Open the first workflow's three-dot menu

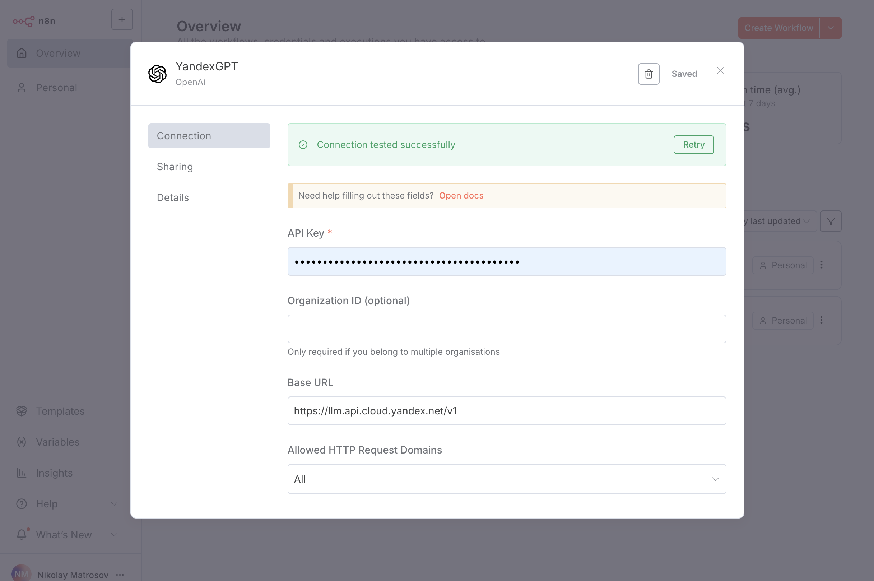(x=821, y=265)
